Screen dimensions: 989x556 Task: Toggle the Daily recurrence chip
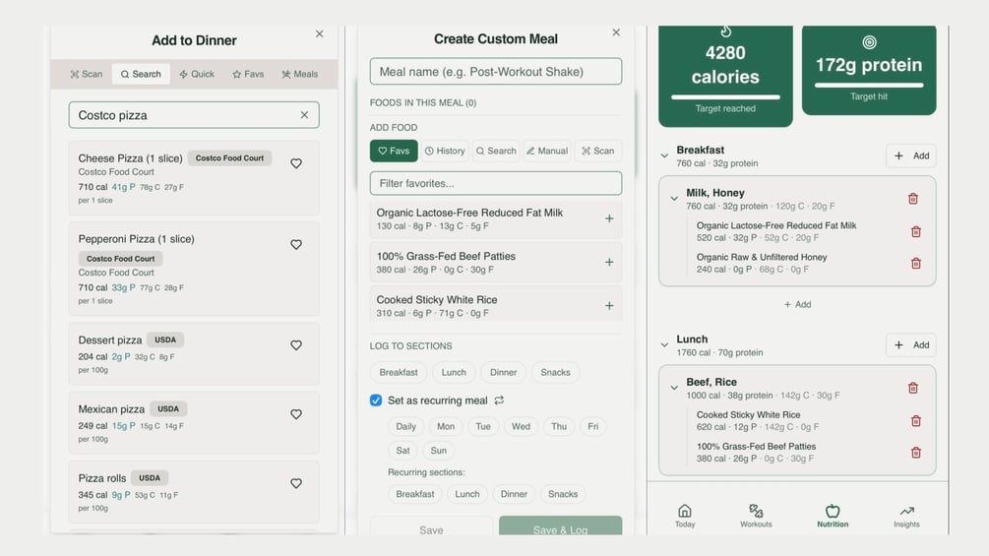[x=405, y=427]
